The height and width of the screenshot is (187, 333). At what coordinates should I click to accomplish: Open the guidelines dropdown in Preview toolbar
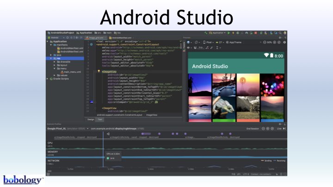tap(218, 48)
